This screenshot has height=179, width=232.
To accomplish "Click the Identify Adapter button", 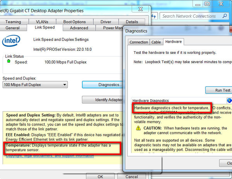I will (x=102, y=100).
